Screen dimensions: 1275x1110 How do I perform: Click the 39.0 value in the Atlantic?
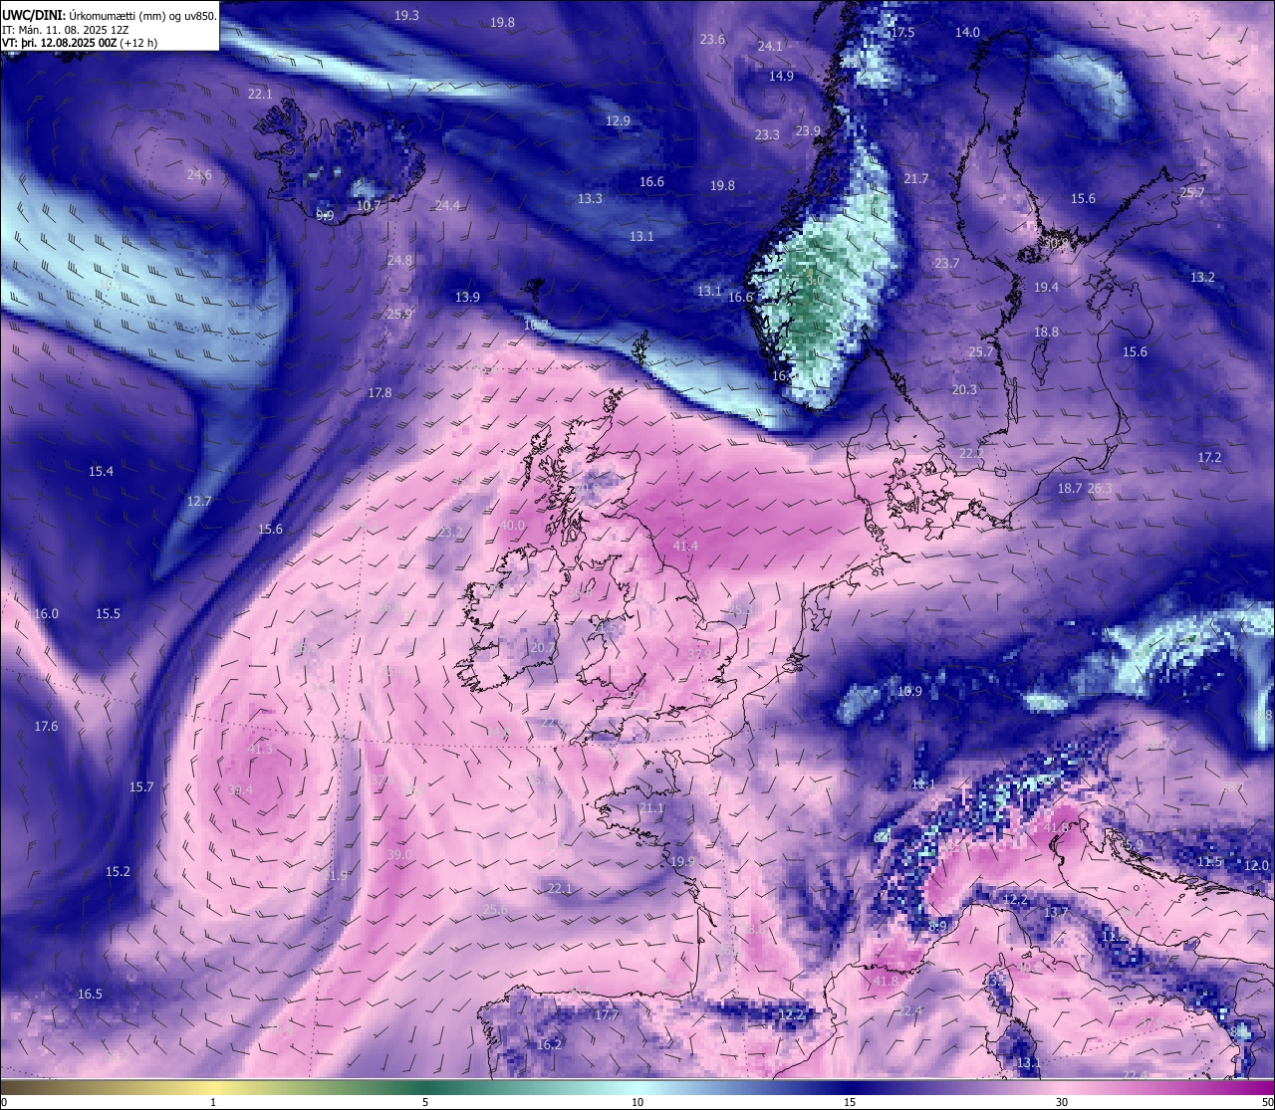point(399,854)
